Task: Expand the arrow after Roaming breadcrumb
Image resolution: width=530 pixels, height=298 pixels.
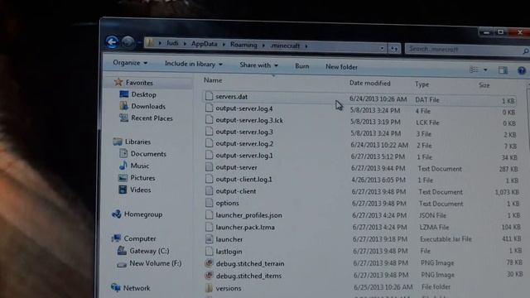Action: (x=263, y=45)
